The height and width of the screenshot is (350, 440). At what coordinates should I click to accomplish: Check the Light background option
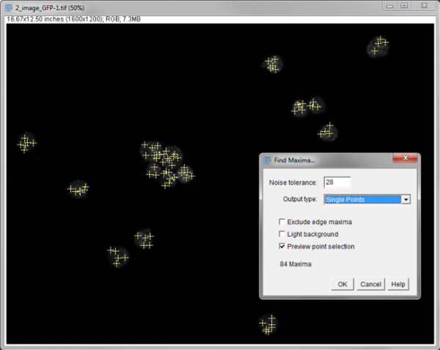tap(282, 234)
